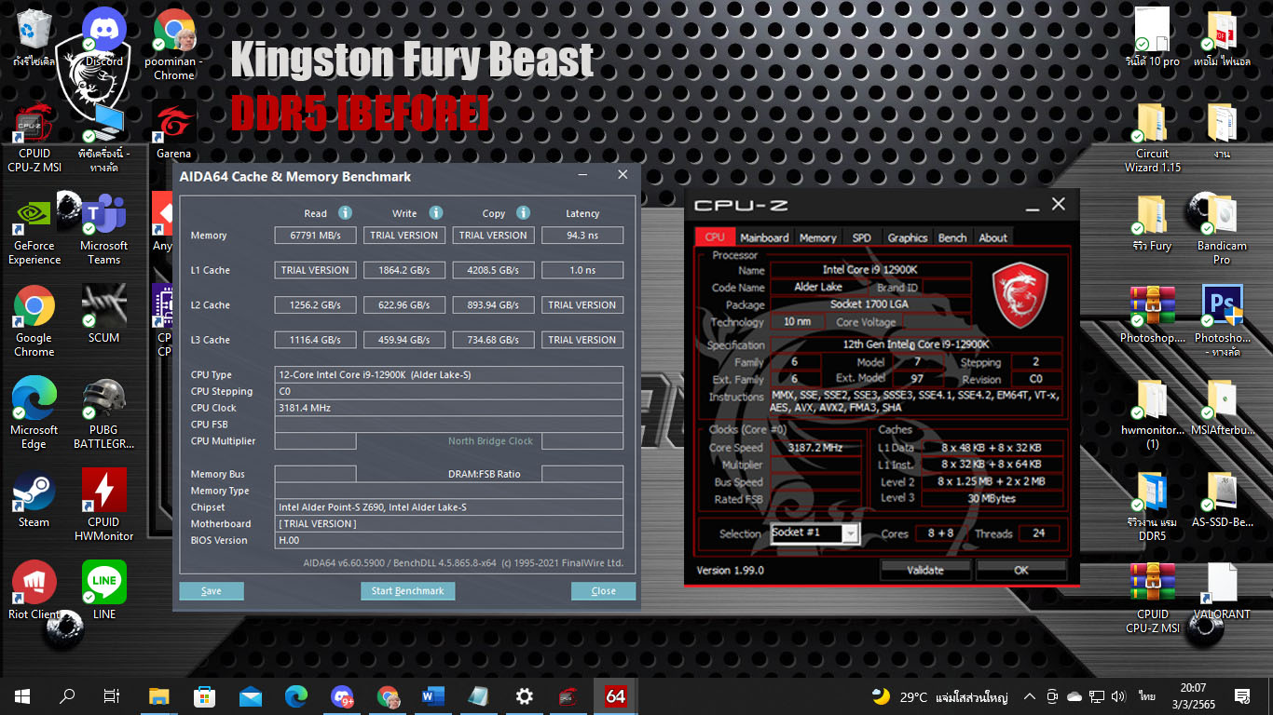Click the CPU Clock 3181.4 MHz field
This screenshot has width=1273, height=715.
pyautogui.click(x=449, y=408)
